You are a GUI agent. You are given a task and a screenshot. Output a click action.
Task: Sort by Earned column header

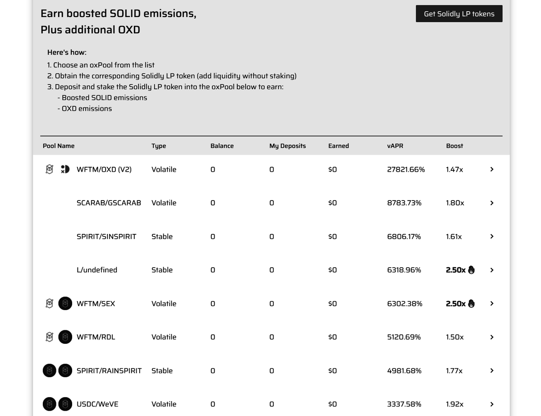(339, 146)
